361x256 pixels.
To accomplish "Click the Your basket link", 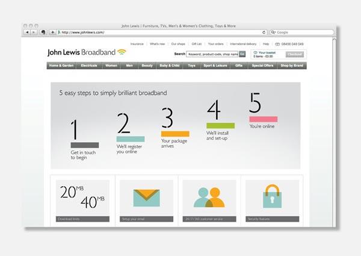I will 267,52.
